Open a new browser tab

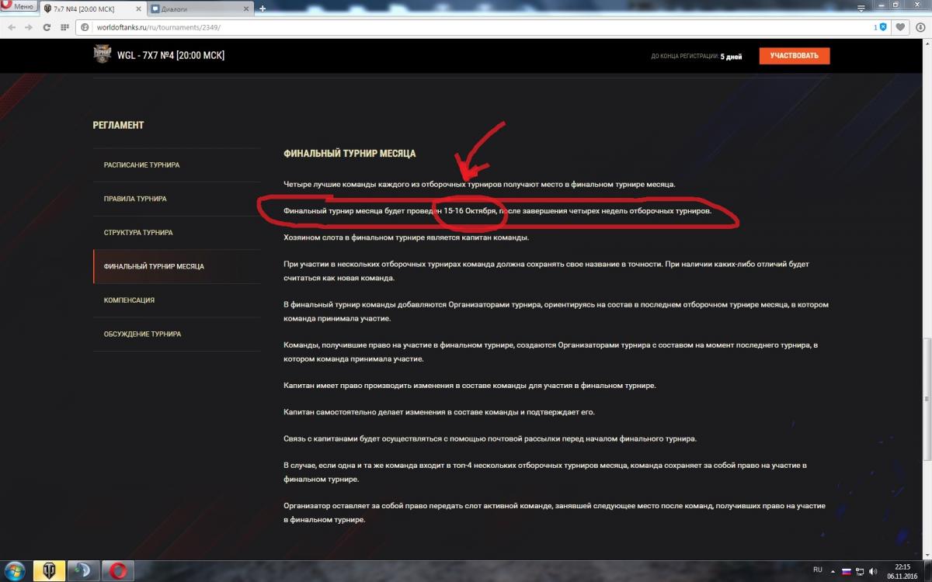point(263,9)
